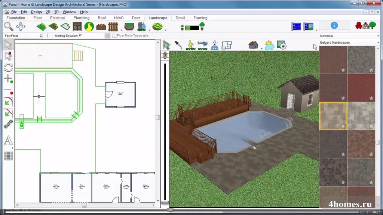Click the eyedropper tool in 3D toolbar

[x=178, y=45]
